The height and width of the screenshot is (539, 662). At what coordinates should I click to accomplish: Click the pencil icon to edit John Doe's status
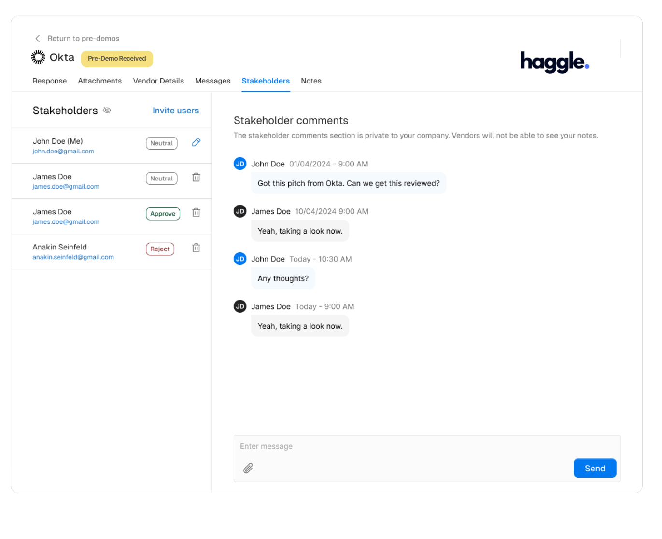coord(196,142)
